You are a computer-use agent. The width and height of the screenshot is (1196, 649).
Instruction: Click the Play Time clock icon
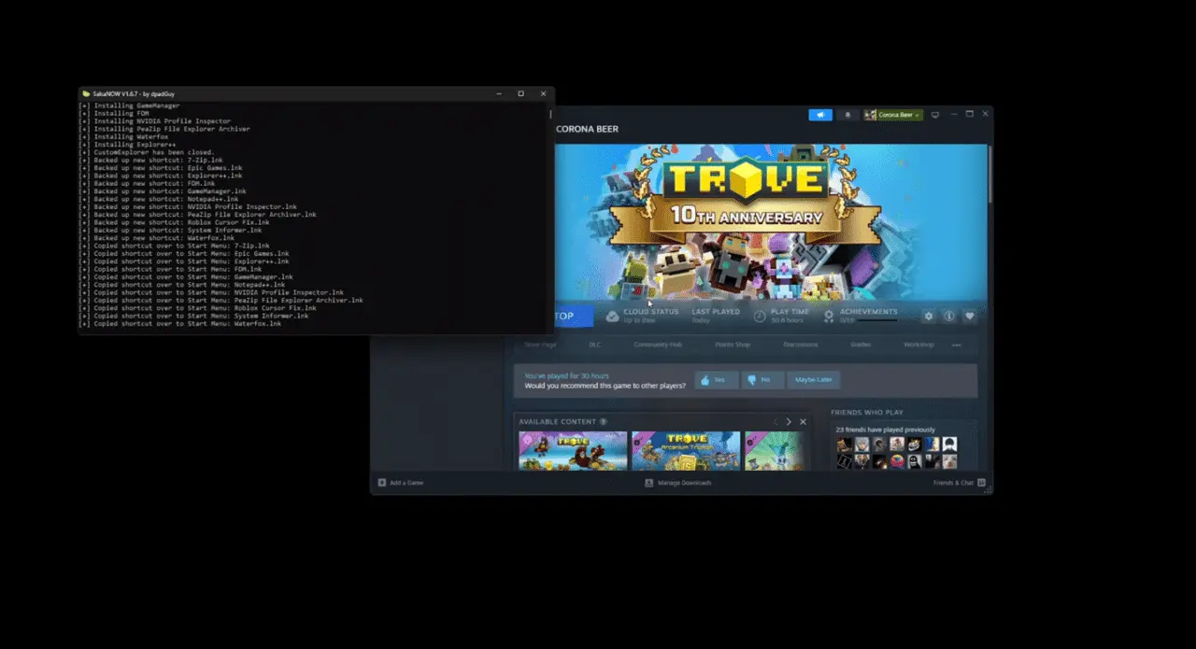click(760, 317)
